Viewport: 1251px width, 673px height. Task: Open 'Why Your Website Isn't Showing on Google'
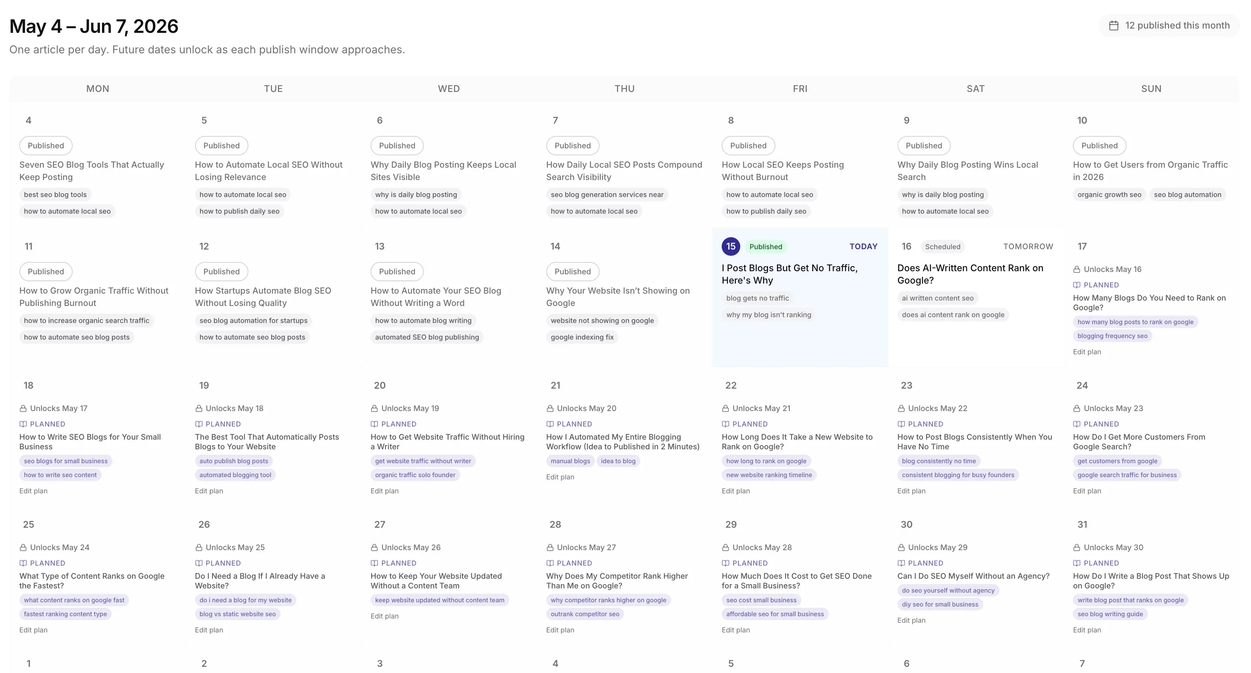click(618, 297)
